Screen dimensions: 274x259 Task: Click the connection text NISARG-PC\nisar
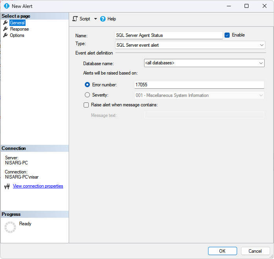(22, 177)
